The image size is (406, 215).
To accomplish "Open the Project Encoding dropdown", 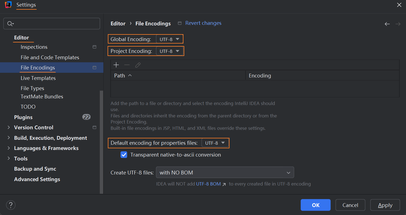I will (x=169, y=51).
